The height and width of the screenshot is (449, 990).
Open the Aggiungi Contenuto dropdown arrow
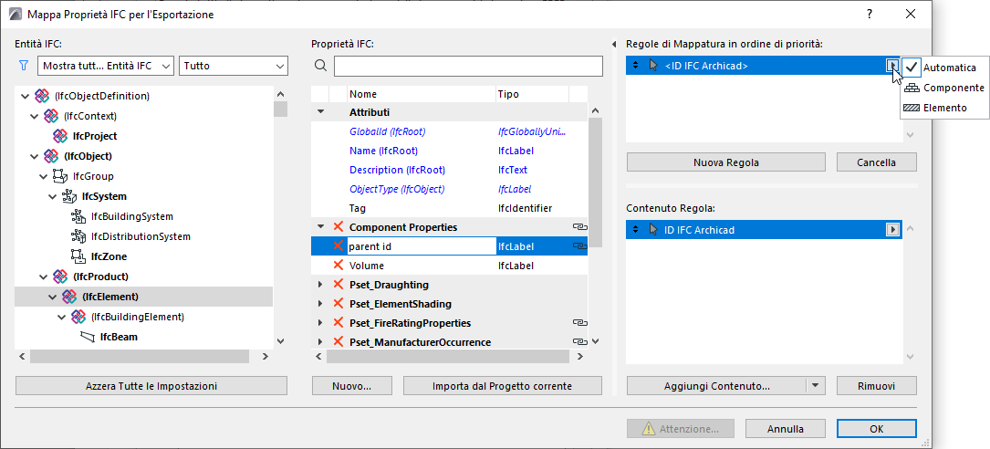[816, 386]
